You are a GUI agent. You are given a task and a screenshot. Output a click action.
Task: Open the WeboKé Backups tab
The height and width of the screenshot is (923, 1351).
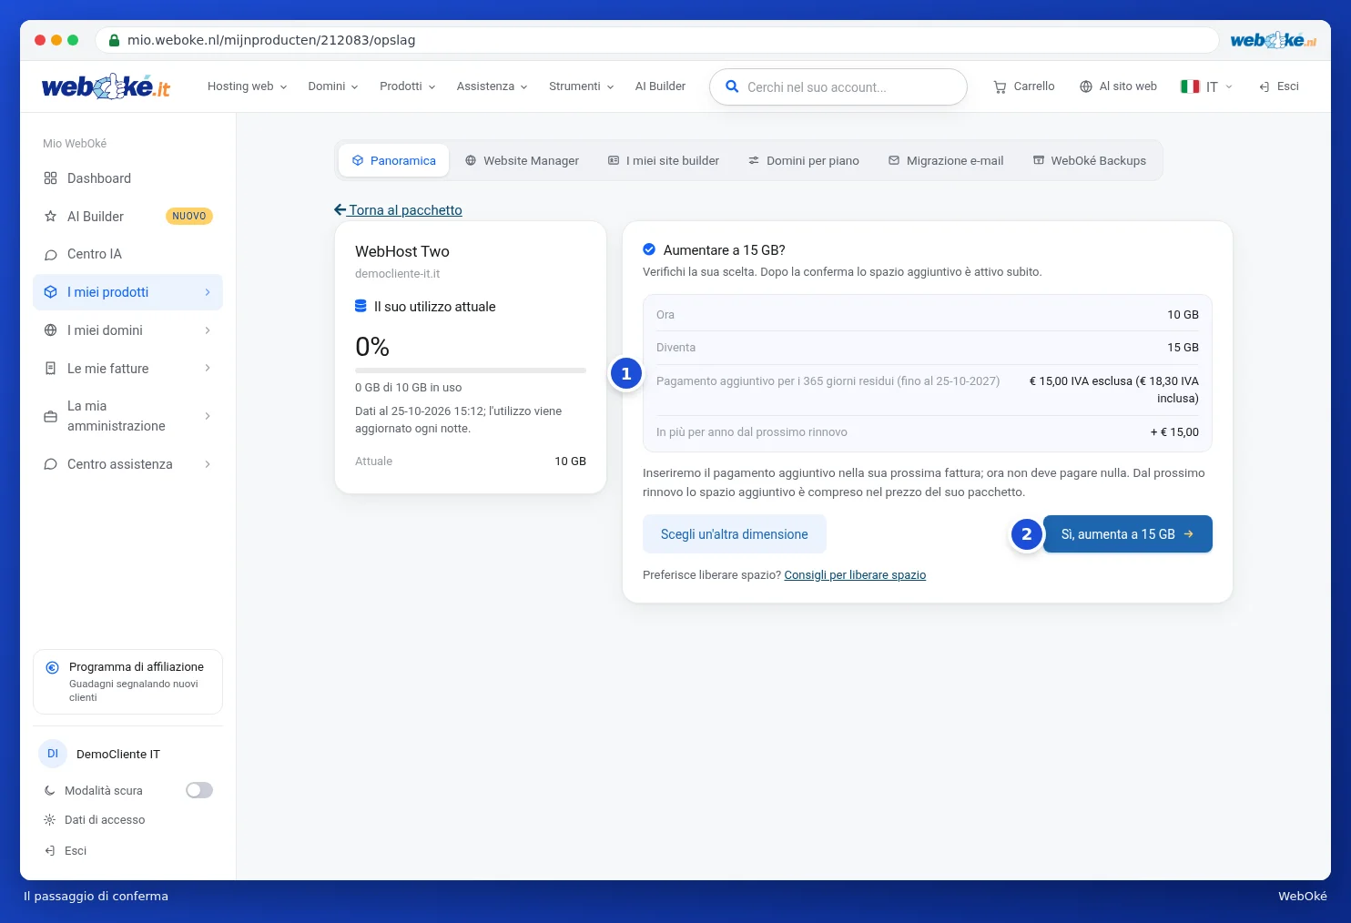click(x=1090, y=160)
